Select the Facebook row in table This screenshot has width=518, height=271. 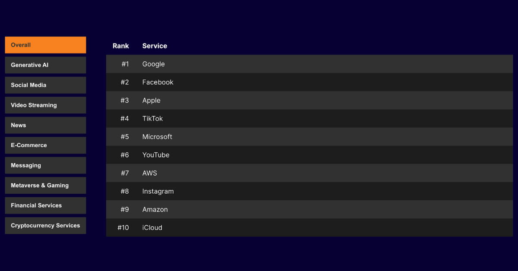[x=158, y=82]
